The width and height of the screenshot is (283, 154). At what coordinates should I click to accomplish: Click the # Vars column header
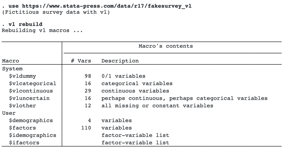pos(81,61)
